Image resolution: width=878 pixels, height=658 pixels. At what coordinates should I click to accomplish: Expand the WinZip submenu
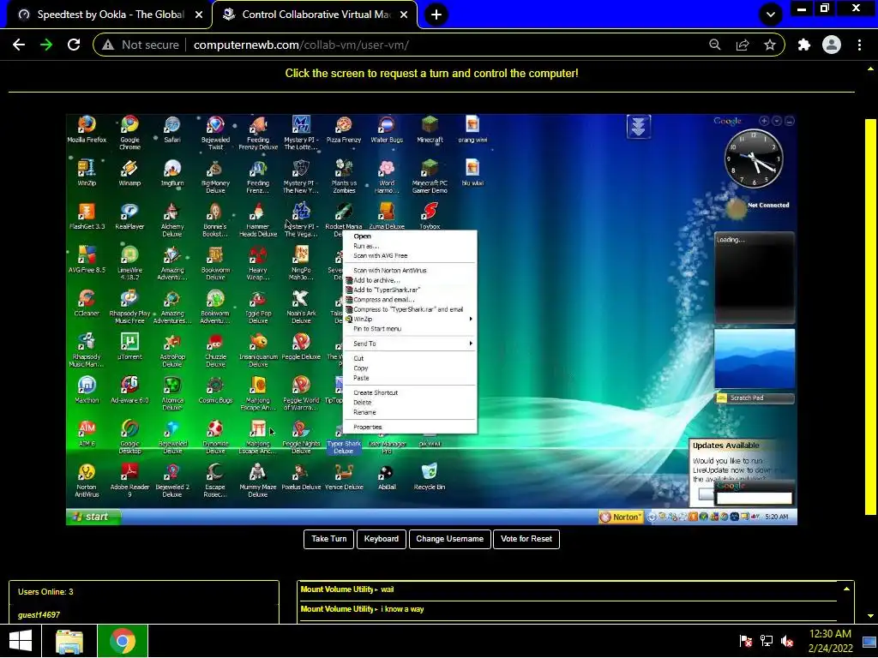pyautogui.click(x=410, y=319)
